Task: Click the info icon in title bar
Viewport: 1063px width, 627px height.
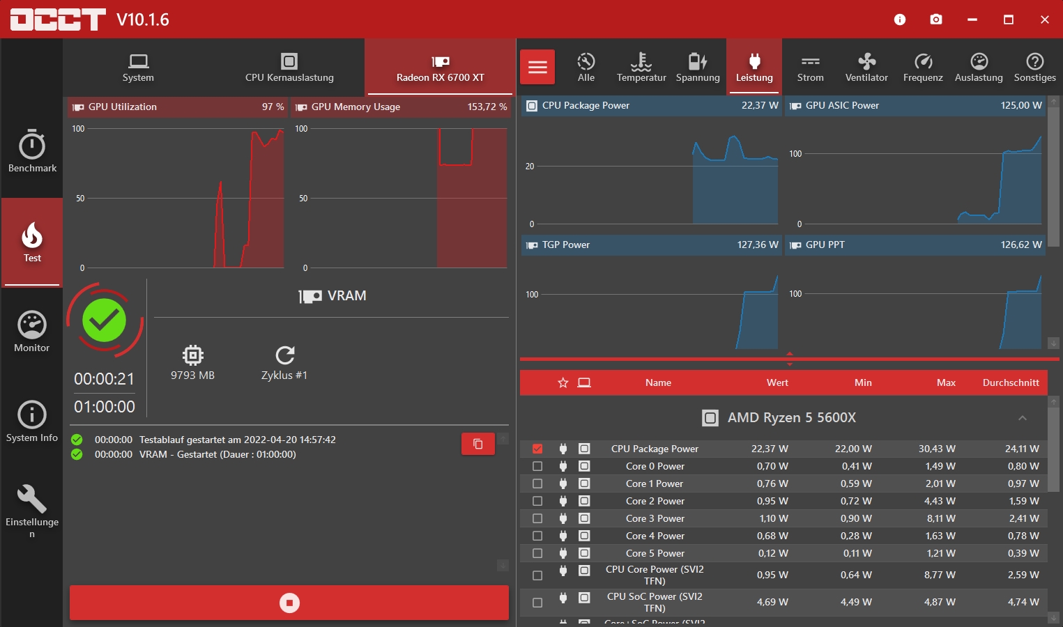Action: 900,20
